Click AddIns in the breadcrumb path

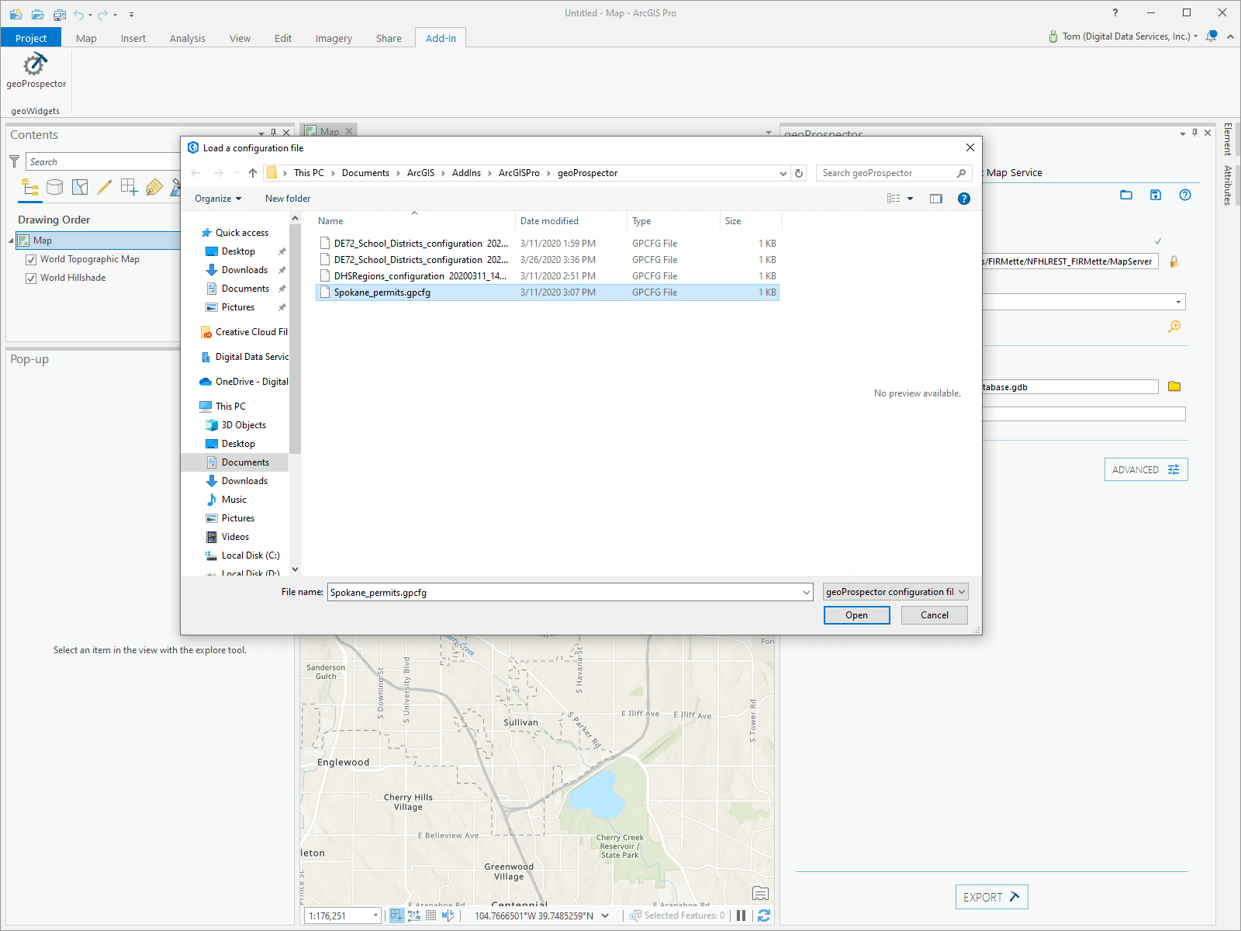(466, 173)
